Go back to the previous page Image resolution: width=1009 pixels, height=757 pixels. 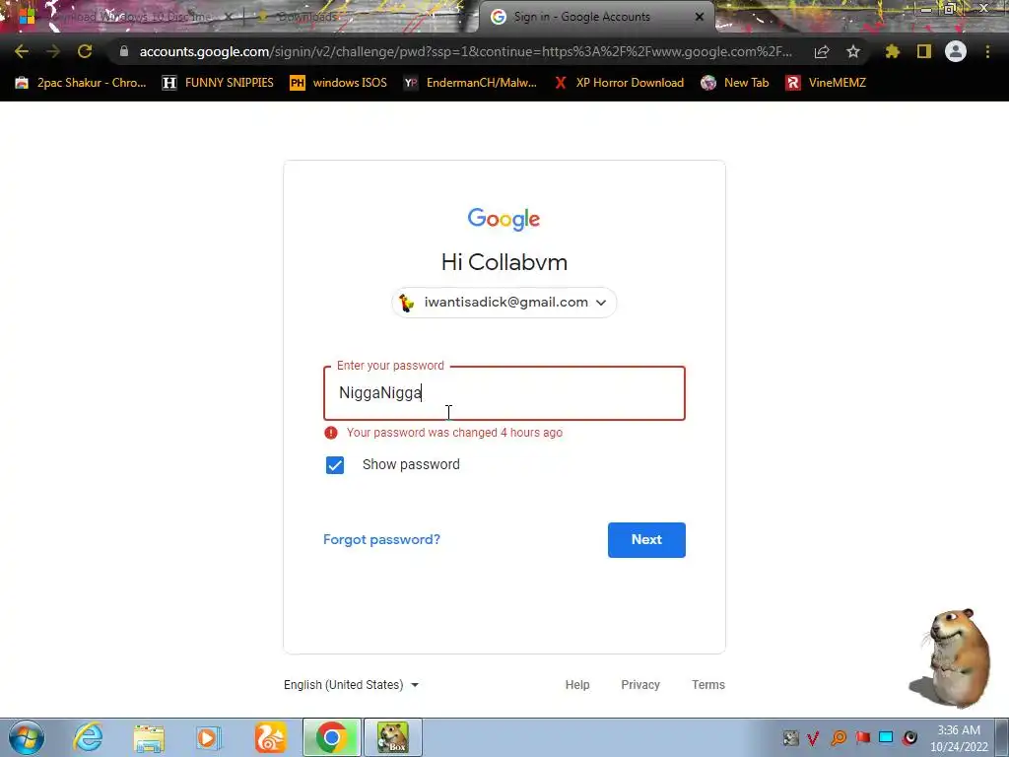pyautogui.click(x=22, y=51)
